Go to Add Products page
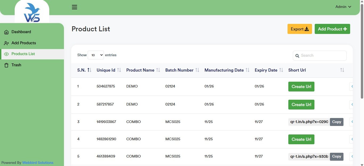The image size is (364, 166). 23,43
